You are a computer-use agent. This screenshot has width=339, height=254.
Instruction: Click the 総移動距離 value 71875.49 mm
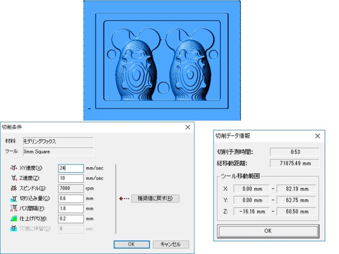tap(295, 163)
